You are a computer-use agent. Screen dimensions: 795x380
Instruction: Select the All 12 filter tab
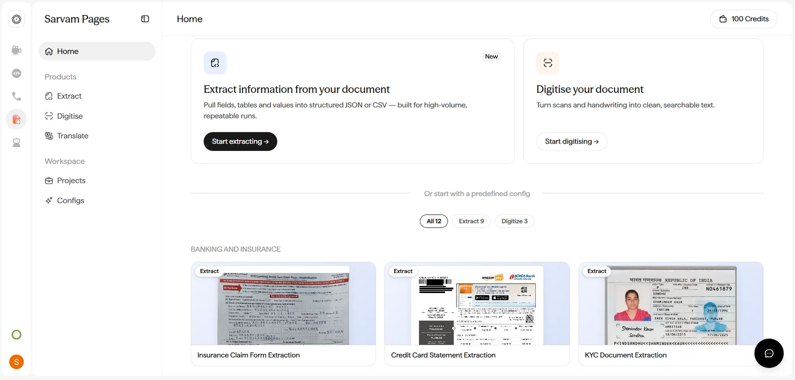434,221
